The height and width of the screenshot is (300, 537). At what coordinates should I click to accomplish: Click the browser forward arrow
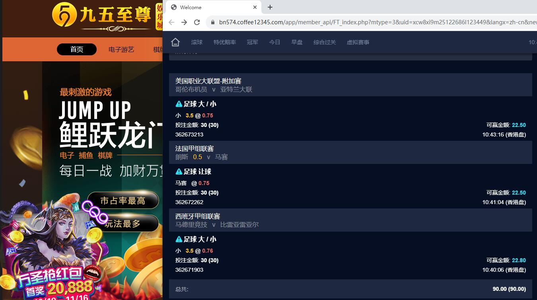[x=184, y=22]
